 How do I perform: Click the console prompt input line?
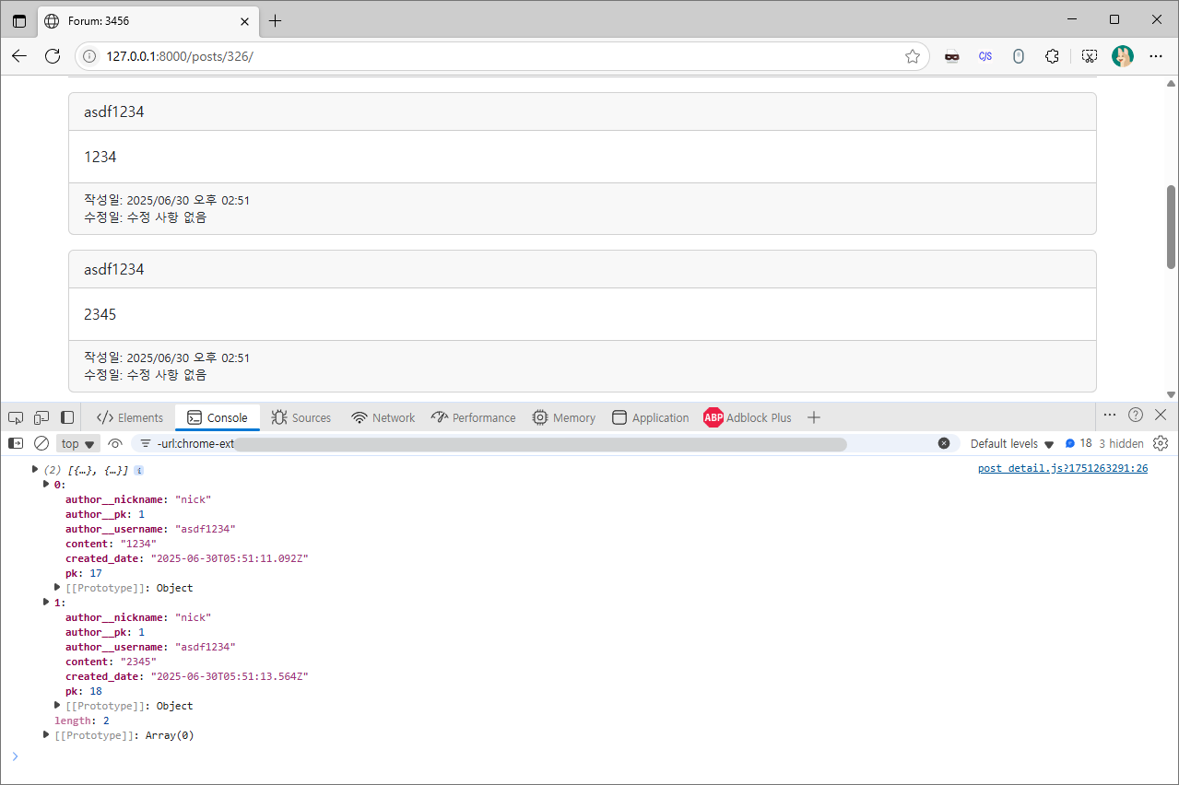click(x=590, y=756)
